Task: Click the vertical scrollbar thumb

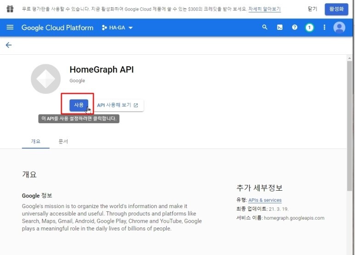Action: [349, 126]
